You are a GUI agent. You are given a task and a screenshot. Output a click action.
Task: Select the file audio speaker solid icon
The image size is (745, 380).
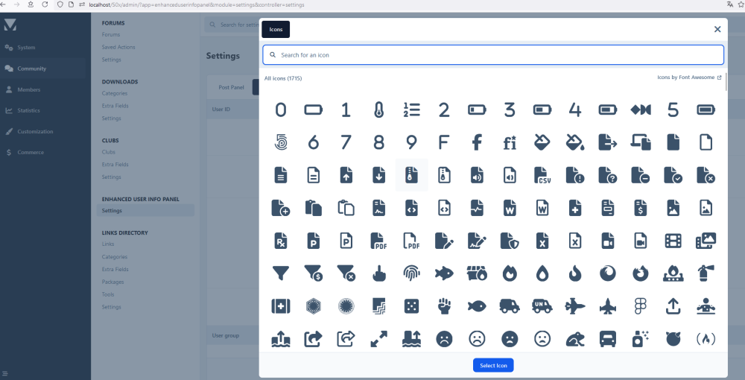coord(477,175)
